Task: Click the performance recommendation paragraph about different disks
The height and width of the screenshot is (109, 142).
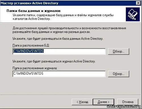Action: coord(69,30)
